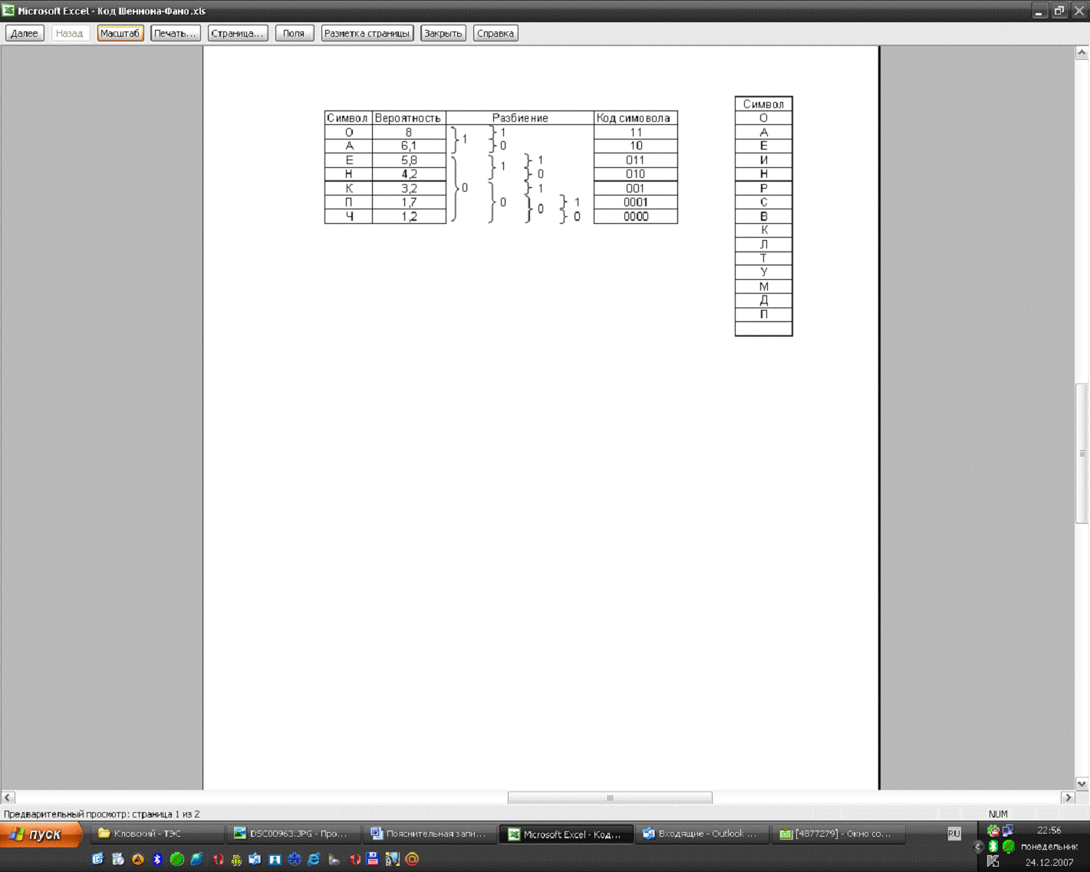
Task: Click the green ball icon in Quick Launch
Action: coord(177,859)
